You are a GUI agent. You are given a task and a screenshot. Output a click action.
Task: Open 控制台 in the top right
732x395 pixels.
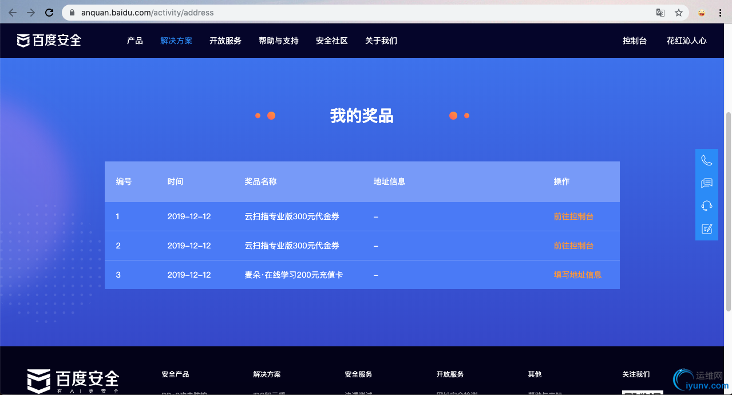tap(634, 41)
